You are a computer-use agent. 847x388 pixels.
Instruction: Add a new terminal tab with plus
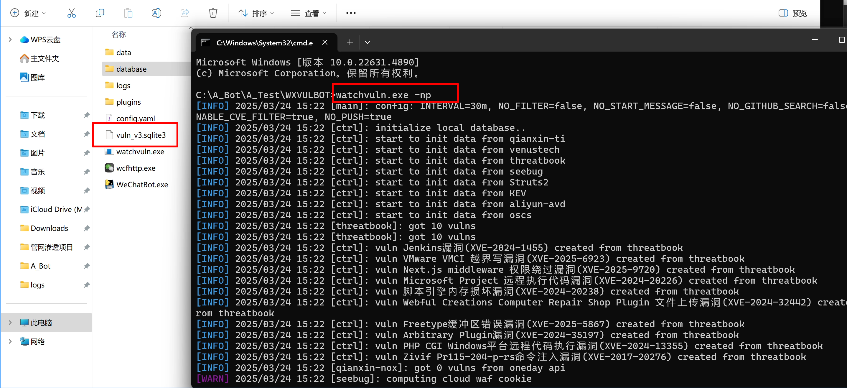click(x=350, y=42)
